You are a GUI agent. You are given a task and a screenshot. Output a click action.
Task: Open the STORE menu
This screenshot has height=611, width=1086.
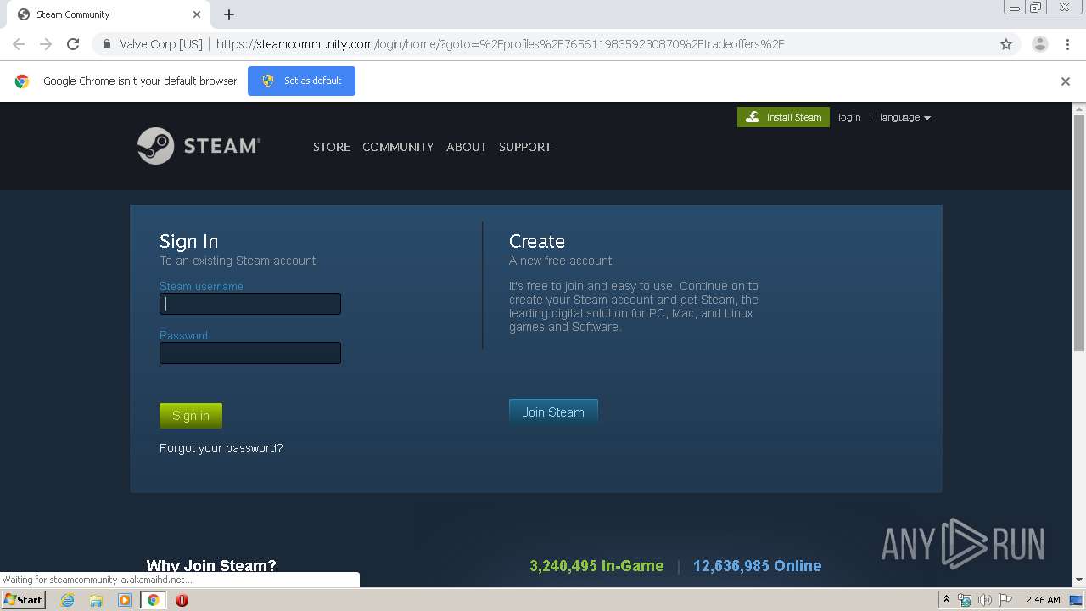(332, 147)
